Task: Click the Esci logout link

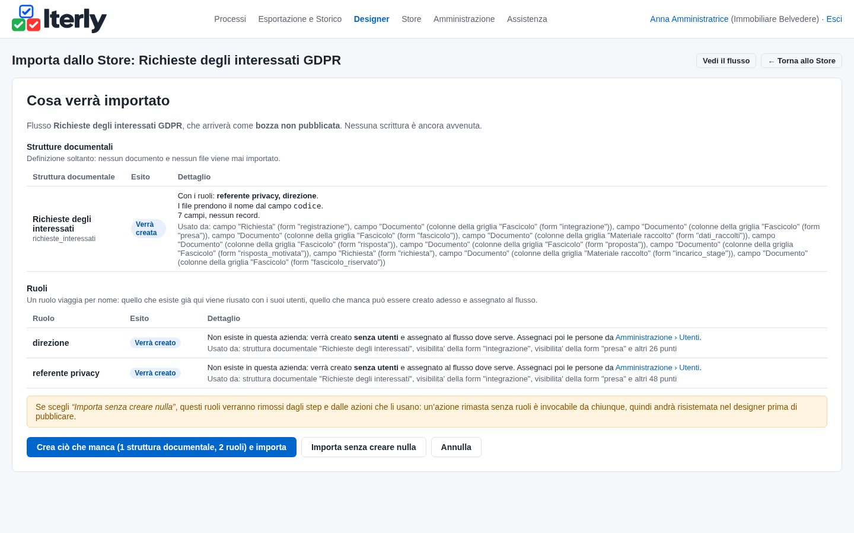Action: point(834,19)
